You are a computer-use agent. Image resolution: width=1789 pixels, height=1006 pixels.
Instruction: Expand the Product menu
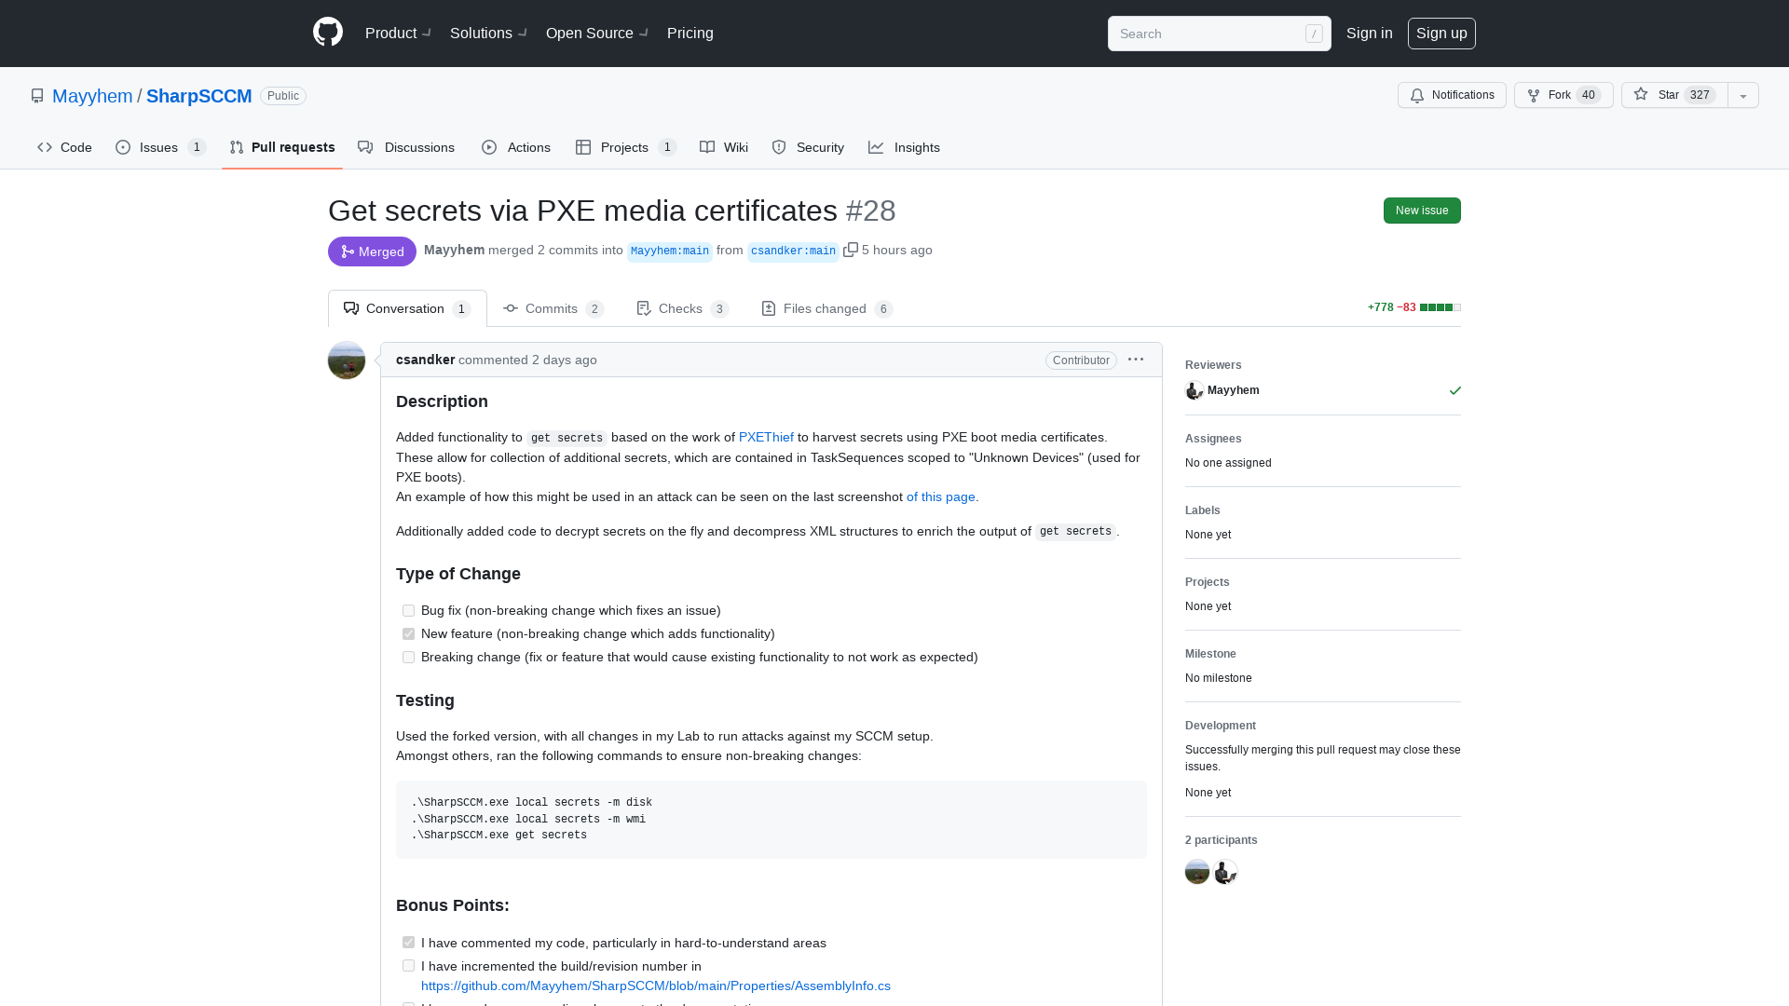point(398,33)
